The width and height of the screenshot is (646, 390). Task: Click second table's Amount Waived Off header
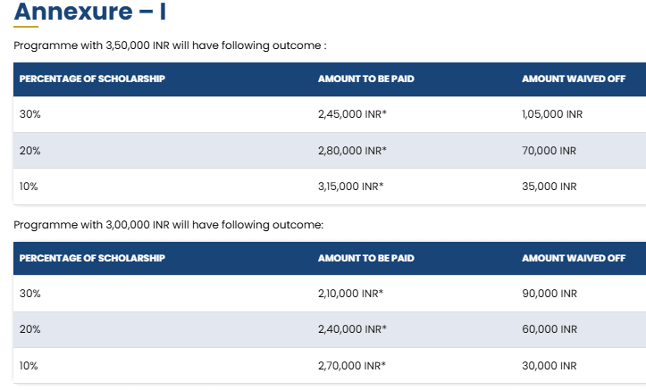[574, 258]
